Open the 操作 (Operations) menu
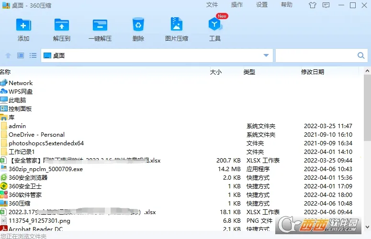Image resolution: width=371 pixels, height=239 pixels. point(237,5)
